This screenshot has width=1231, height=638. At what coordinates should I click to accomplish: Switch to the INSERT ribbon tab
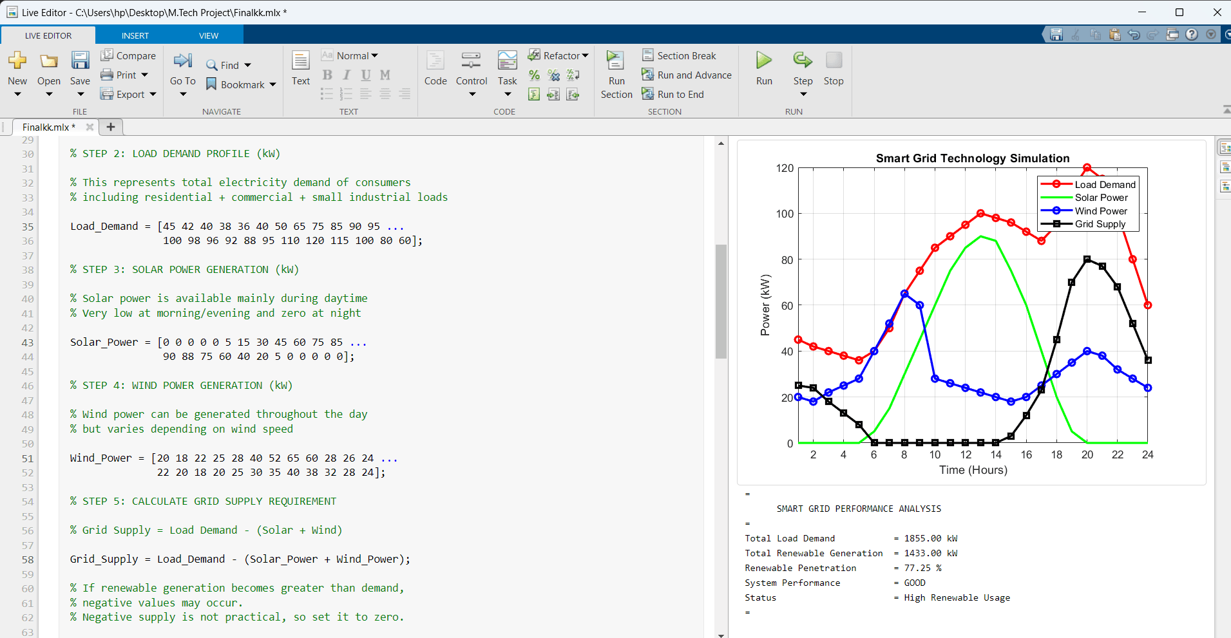pos(135,35)
